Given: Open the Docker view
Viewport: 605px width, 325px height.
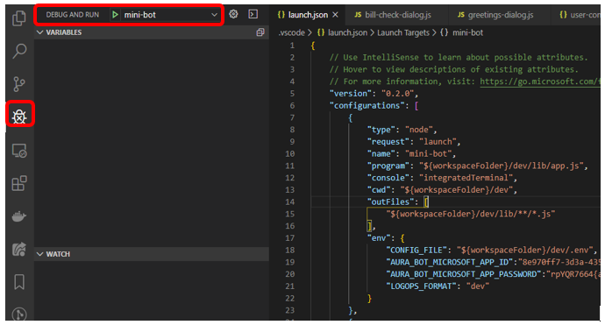Looking at the screenshot, I should [x=19, y=216].
